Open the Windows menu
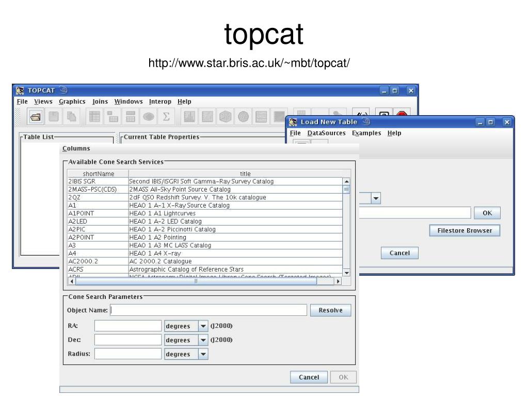This screenshot has width=528, height=396. tap(129, 102)
